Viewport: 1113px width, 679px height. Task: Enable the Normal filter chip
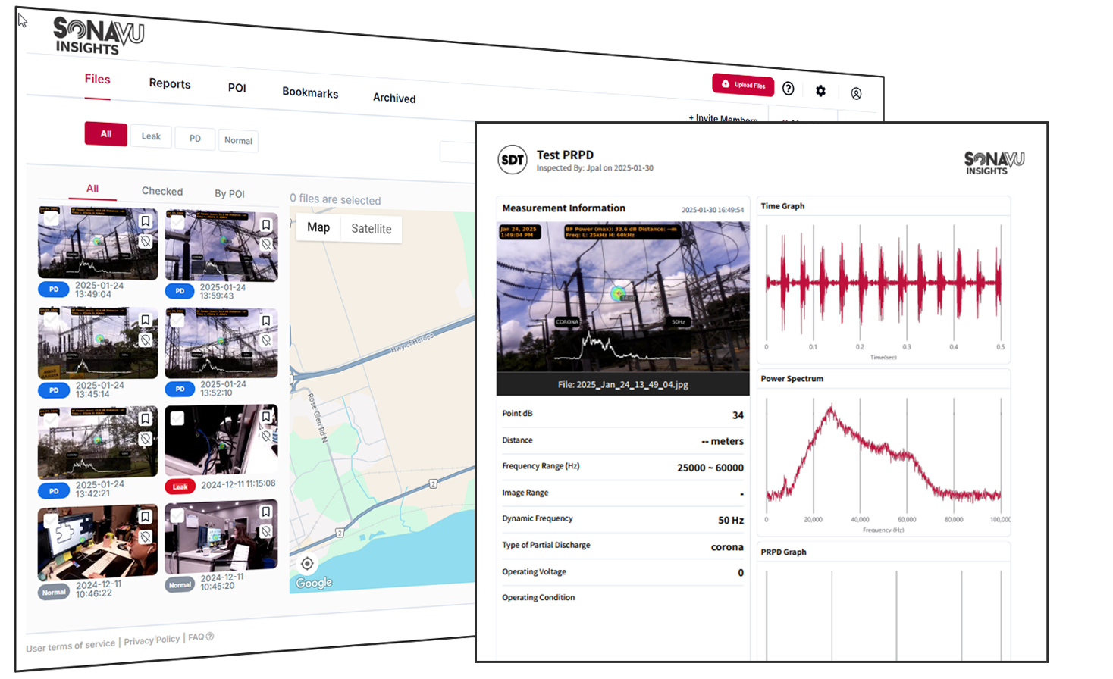pyautogui.click(x=238, y=141)
